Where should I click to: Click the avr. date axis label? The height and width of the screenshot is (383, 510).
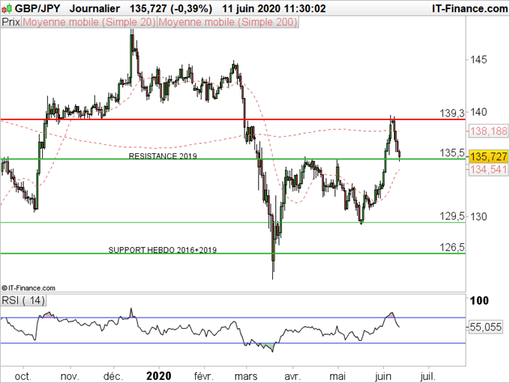292,376
